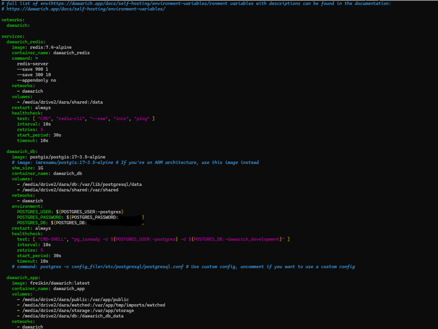This screenshot has width=438, height=329.
Task: Click the 'POSTGRES_PASSWORD:' environment key
Action: tap(41, 217)
